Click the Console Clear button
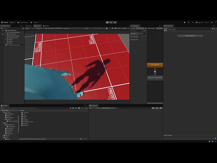This screenshot has height=163, width=217. [91, 108]
